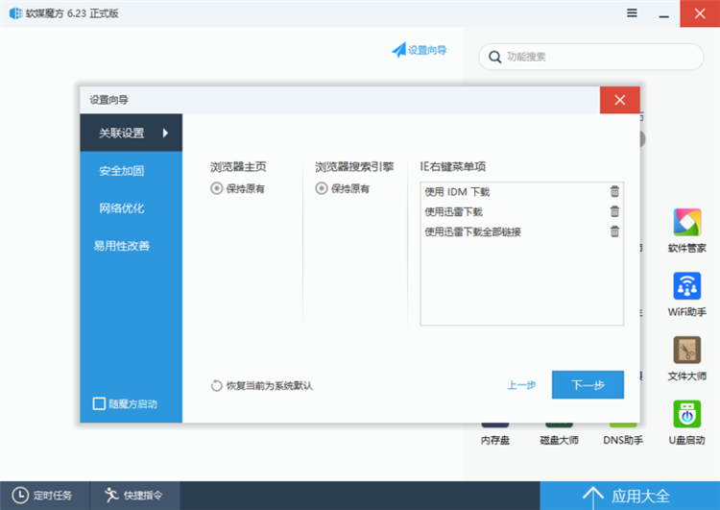Select 保持原有 under 浏览器主页

point(217,189)
